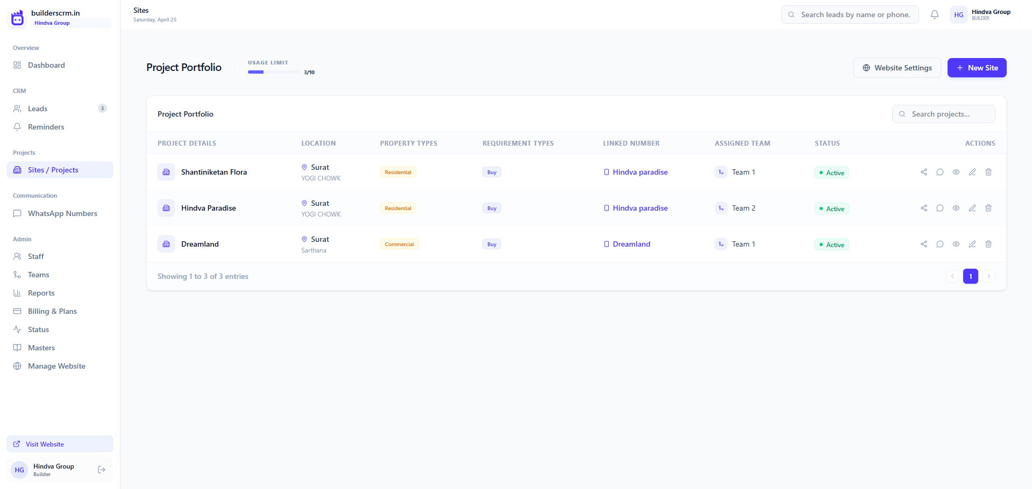Open chat icon for Hindva Paradise row
Viewport: 1032px width, 489px height.
[x=940, y=208]
